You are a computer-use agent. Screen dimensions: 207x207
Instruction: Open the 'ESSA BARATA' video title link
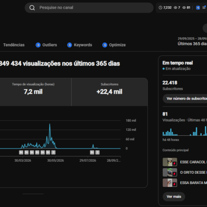pos(194,183)
